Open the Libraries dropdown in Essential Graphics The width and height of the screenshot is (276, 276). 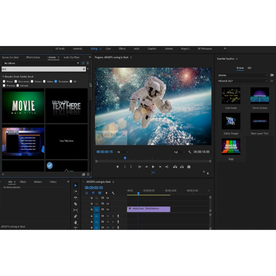[x=242, y=75]
